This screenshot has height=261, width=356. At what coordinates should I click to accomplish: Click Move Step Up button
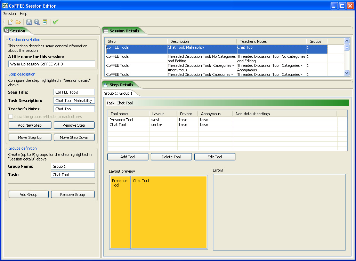pos(30,137)
